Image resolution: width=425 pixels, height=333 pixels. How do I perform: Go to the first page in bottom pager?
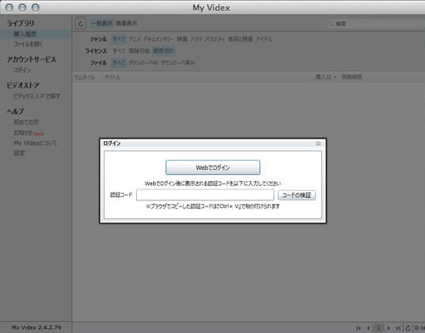tap(359, 328)
